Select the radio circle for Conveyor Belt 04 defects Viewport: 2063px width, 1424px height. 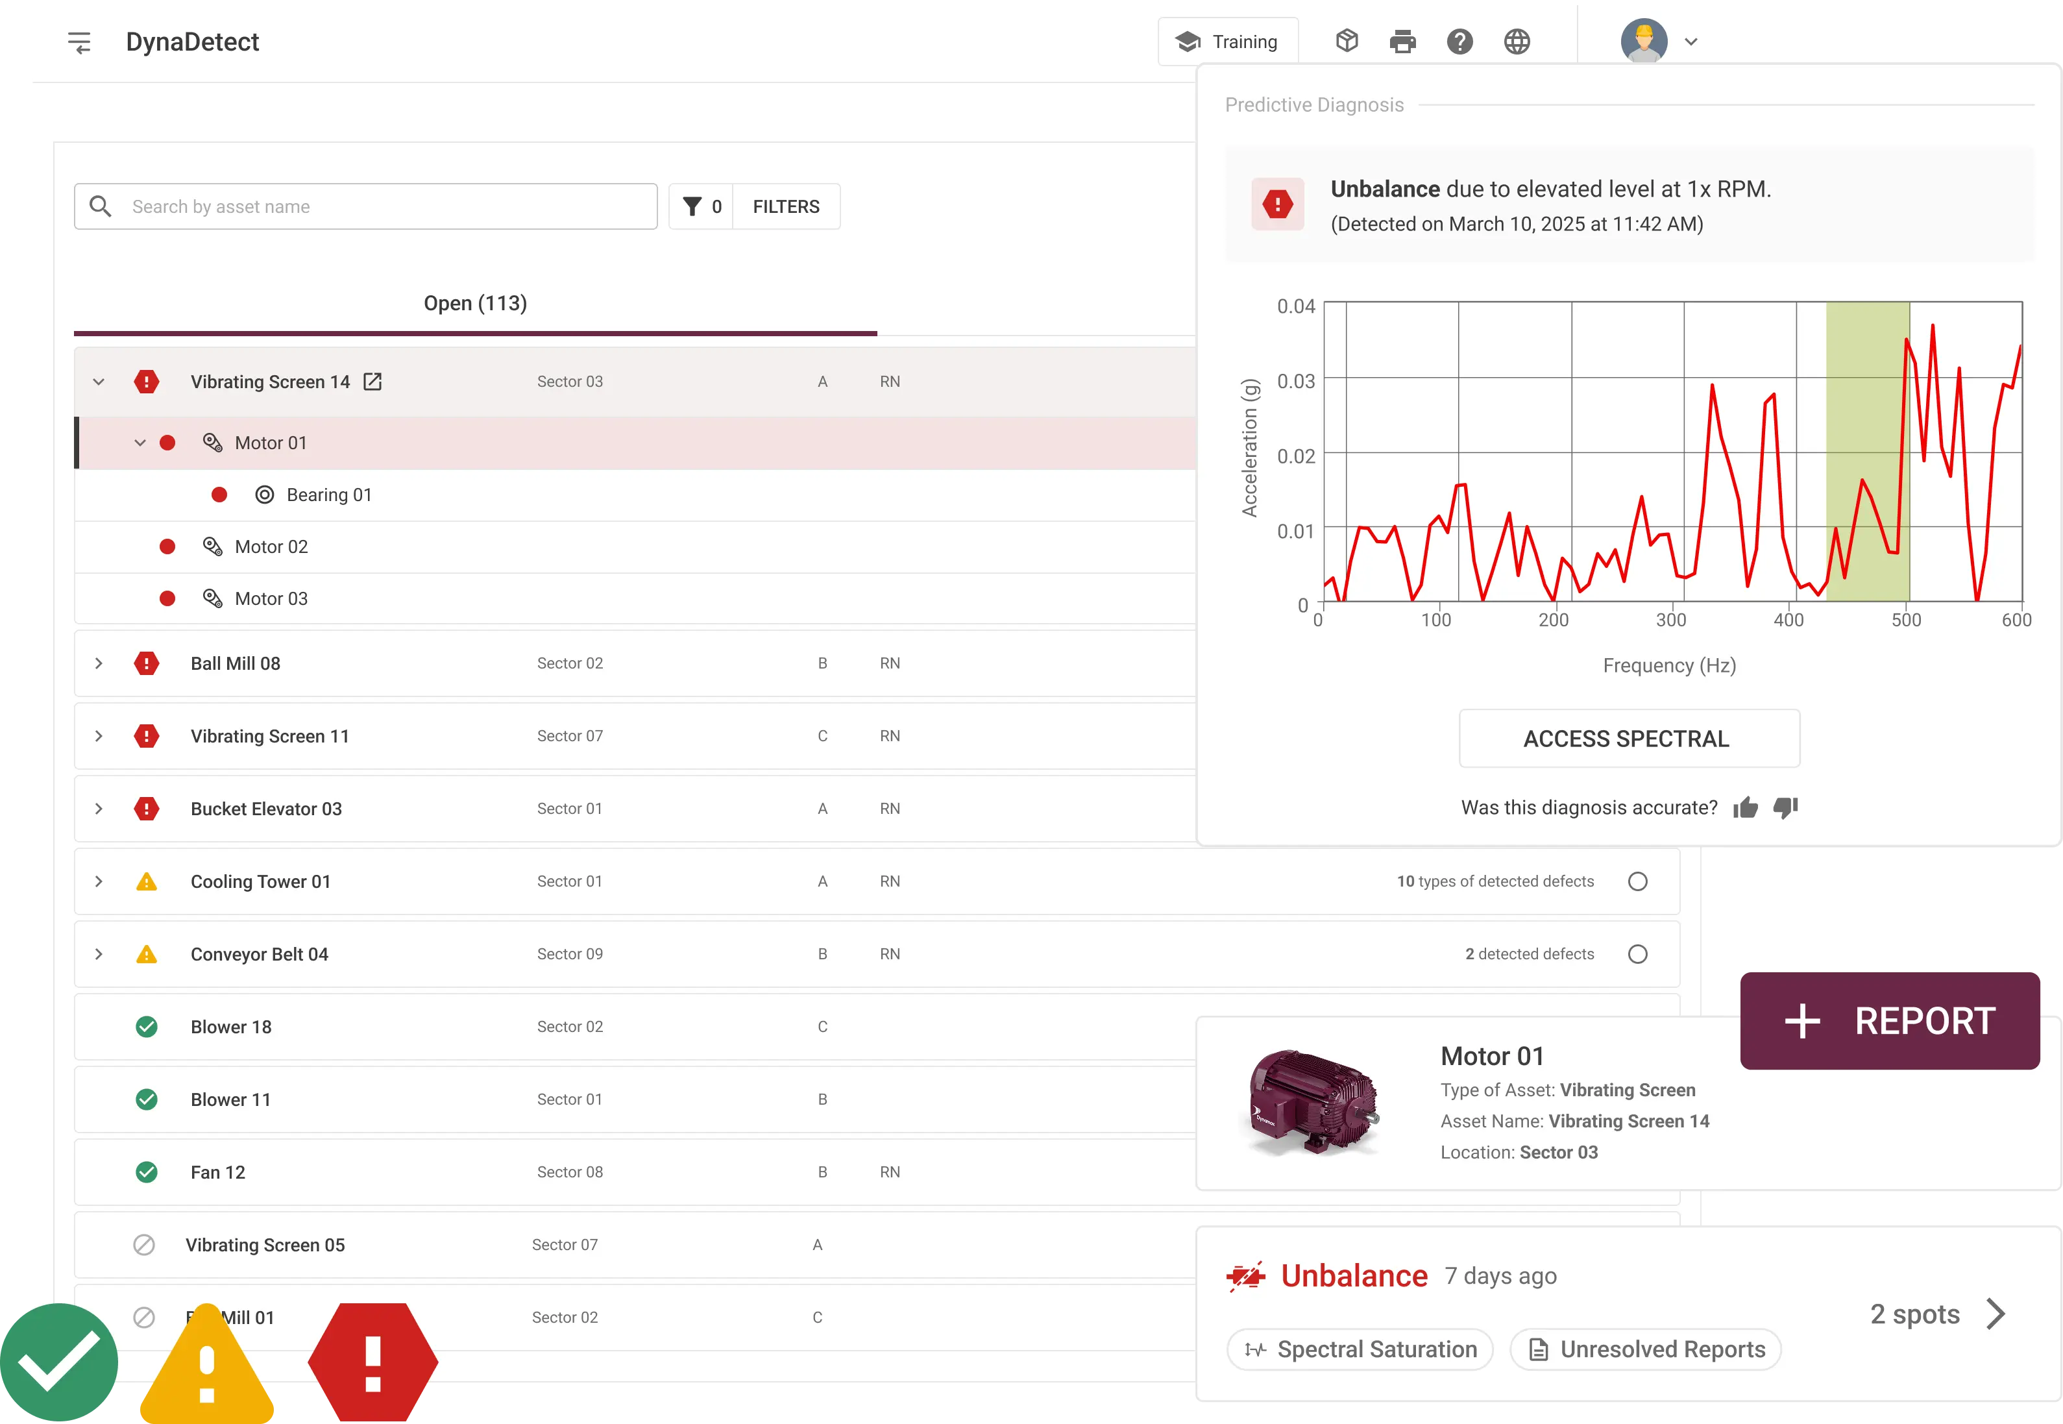(x=1637, y=954)
